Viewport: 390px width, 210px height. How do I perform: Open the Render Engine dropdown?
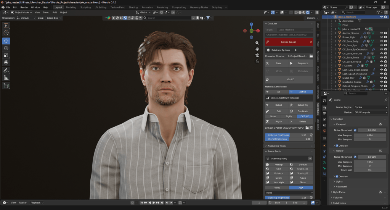[370, 107]
